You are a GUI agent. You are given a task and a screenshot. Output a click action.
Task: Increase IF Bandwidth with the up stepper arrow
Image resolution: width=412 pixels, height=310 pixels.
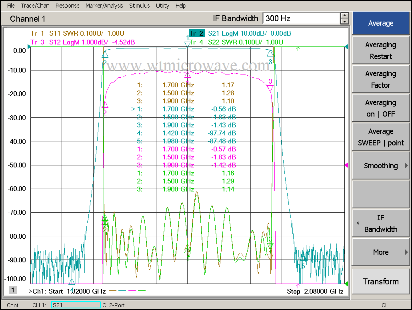click(x=345, y=16)
